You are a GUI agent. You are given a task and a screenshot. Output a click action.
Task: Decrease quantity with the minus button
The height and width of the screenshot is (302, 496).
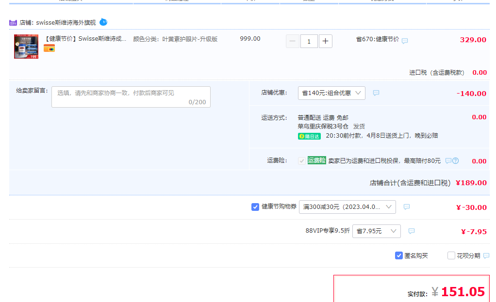point(293,41)
